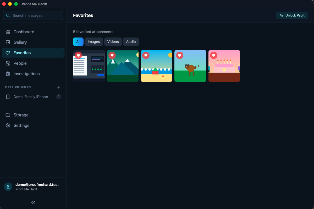Unlock Vault button in header

pos(292,15)
